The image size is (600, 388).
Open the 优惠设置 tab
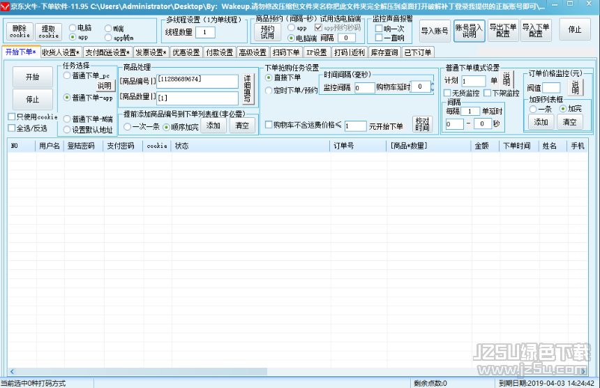click(x=186, y=52)
